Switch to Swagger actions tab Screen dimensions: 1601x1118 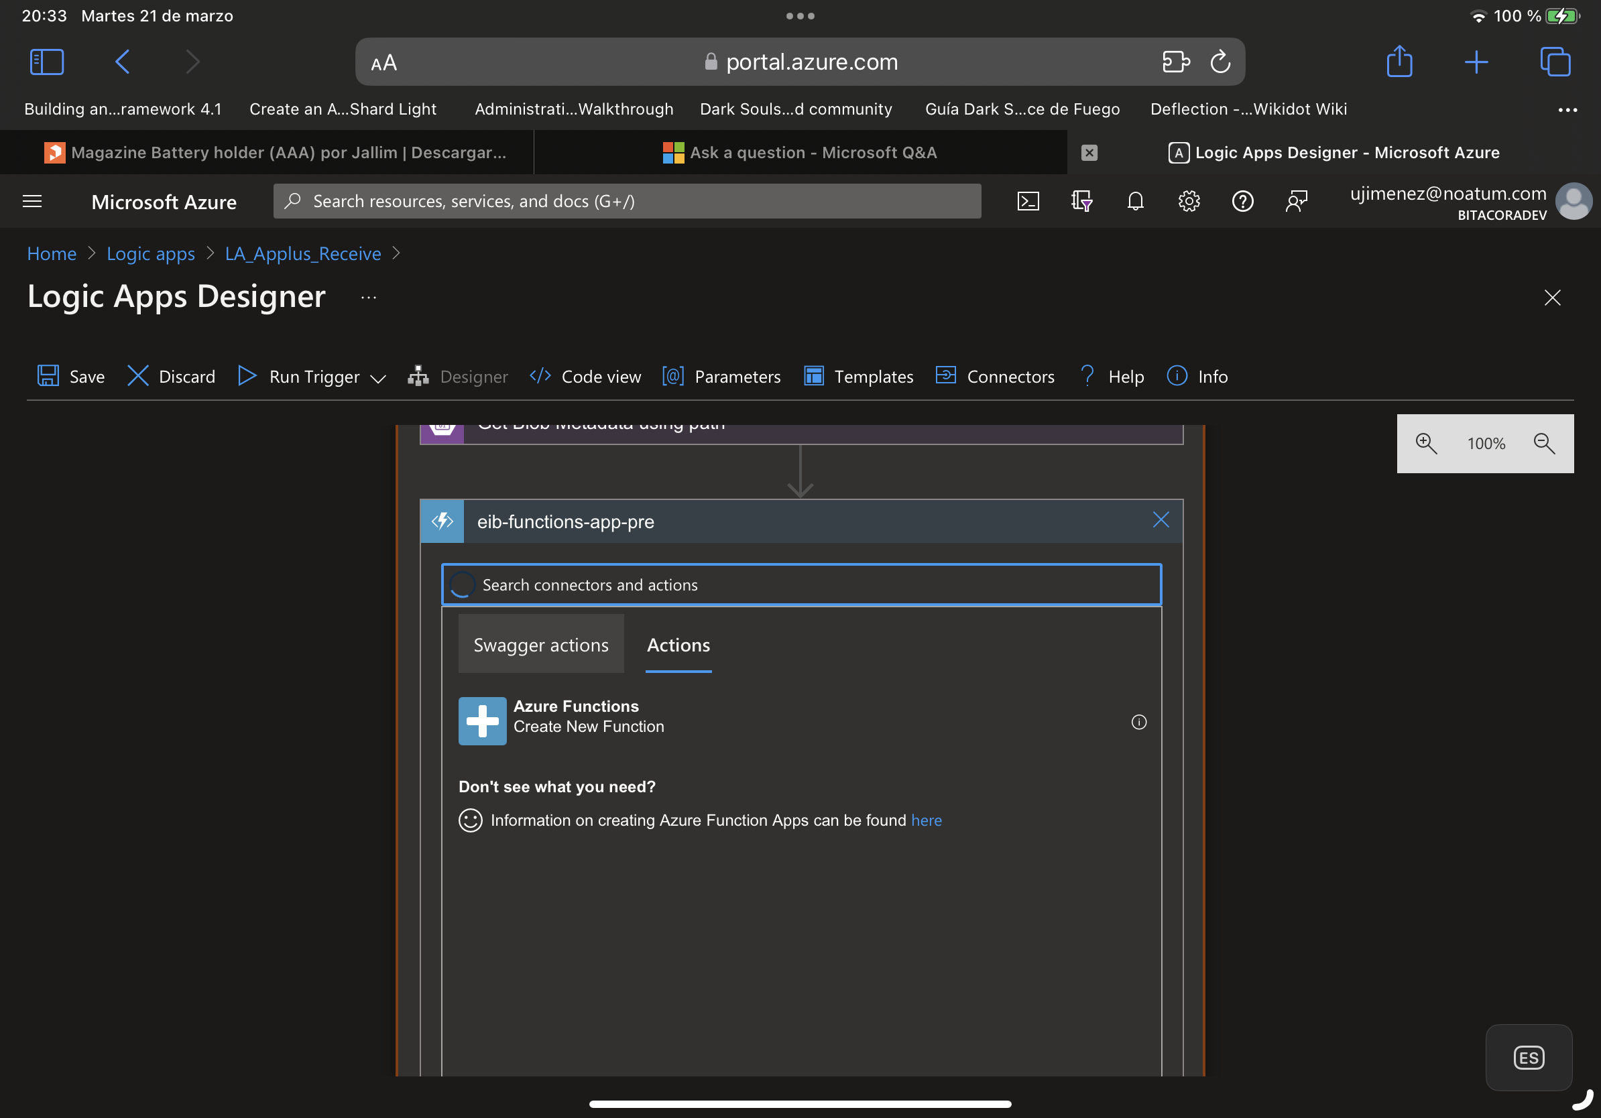click(x=541, y=645)
